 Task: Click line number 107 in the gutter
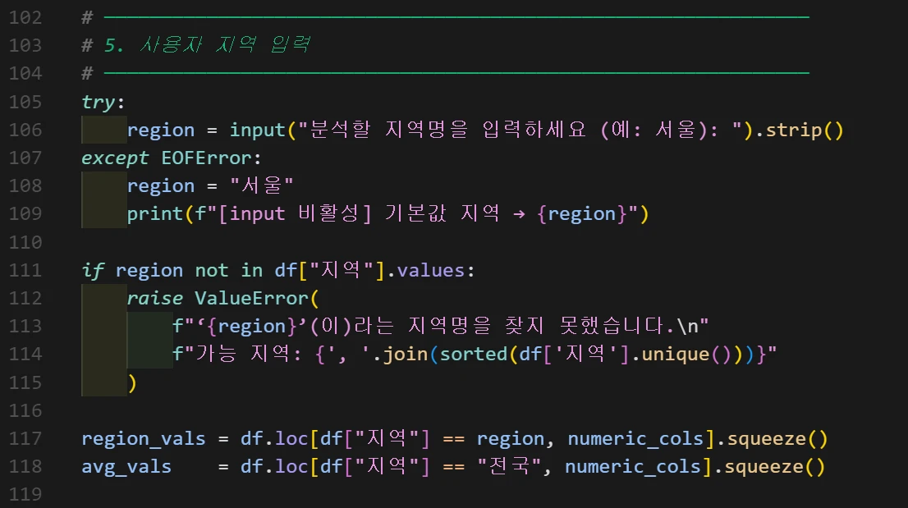[25, 158]
